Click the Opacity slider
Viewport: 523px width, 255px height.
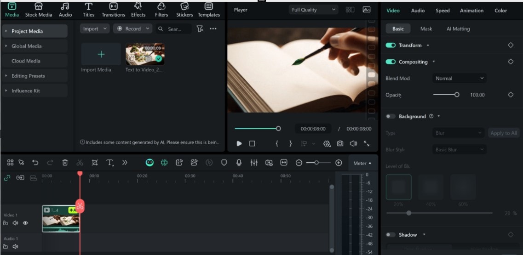coord(446,95)
